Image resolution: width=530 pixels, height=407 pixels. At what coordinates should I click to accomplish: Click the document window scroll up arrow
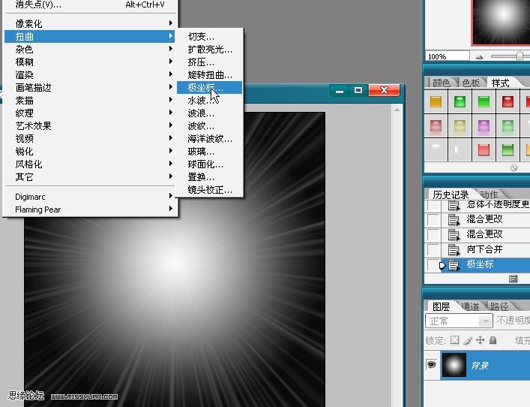point(397,110)
